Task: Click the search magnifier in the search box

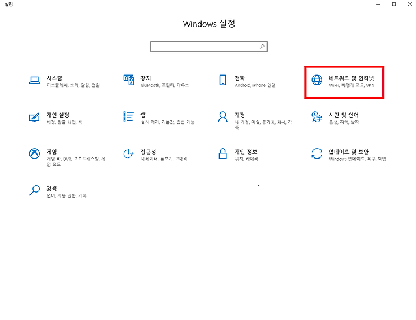Action: 262,47
